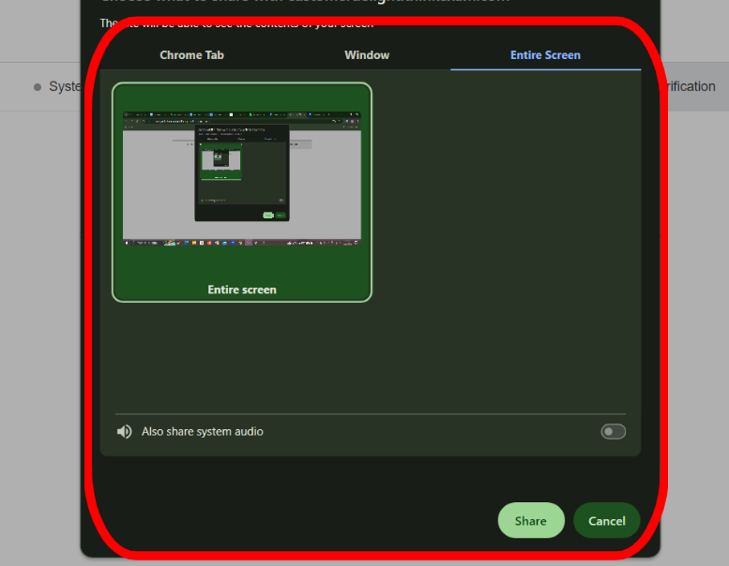The width and height of the screenshot is (729, 566).
Task: Click the speaker icon beside system audio
Action: click(124, 432)
